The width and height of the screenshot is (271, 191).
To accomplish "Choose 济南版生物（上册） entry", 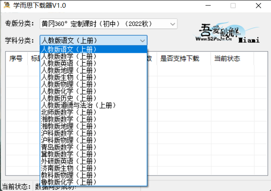I will click(93, 168).
